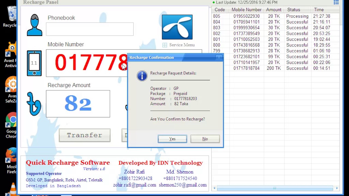Click phone +8801722903428

(x=135, y=179)
